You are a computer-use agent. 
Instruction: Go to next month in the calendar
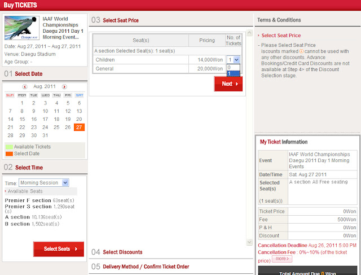tap(64, 86)
